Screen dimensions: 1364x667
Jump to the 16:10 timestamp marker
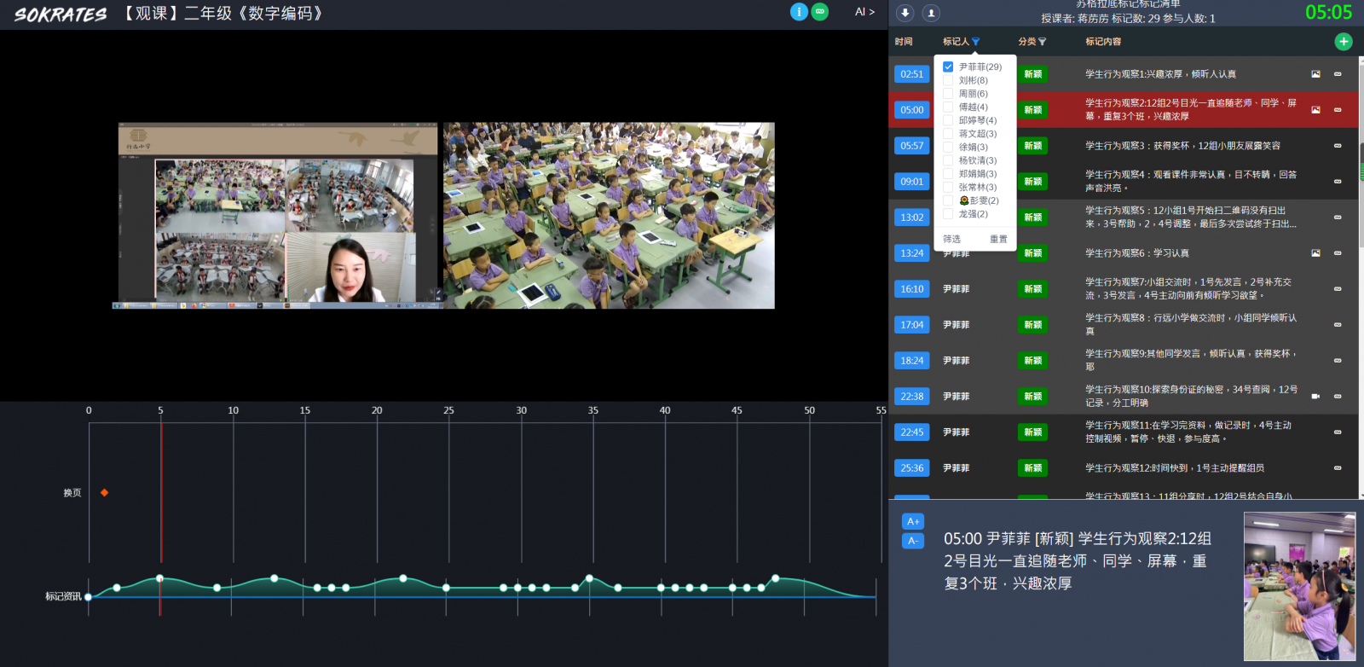coord(911,289)
